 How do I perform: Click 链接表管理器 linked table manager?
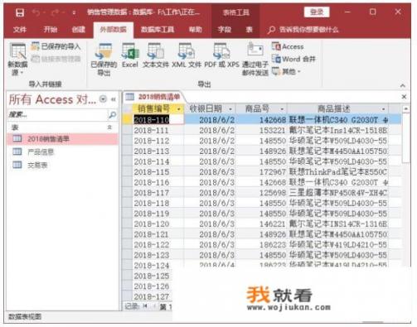point(56,59)
